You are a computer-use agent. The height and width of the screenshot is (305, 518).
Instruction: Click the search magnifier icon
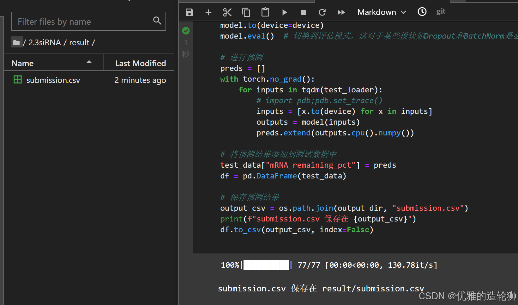pyautogui.click(x=157, y=21)
